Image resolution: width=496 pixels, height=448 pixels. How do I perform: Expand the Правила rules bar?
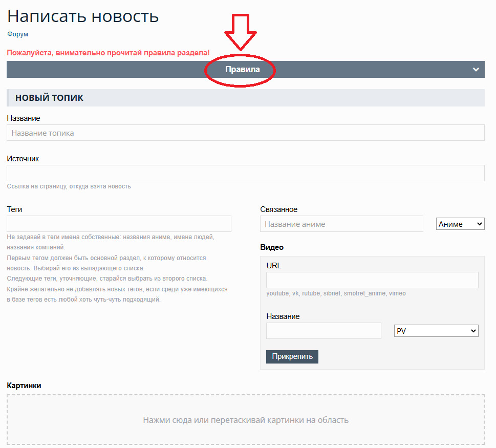pos(242,70)
